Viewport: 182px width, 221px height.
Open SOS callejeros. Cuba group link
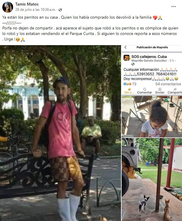pos(149,57)
